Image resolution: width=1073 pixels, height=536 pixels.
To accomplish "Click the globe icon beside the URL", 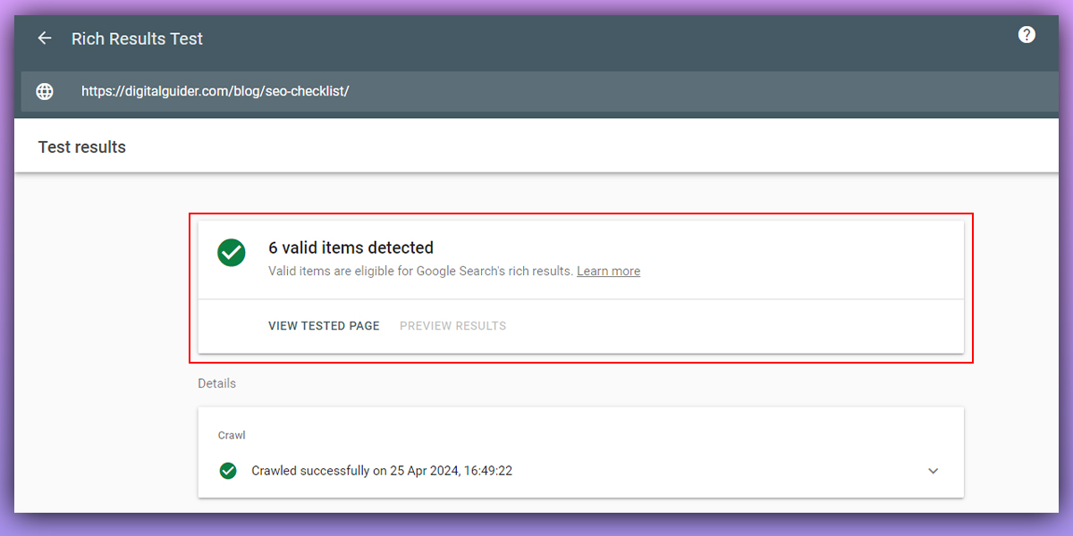I will click(x=44, y=90).
